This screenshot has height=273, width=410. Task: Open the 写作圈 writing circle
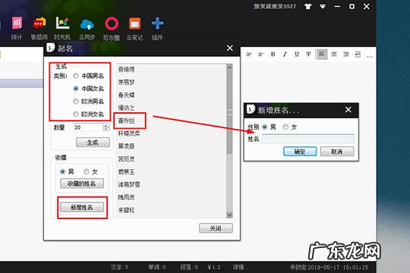(112, 28)
